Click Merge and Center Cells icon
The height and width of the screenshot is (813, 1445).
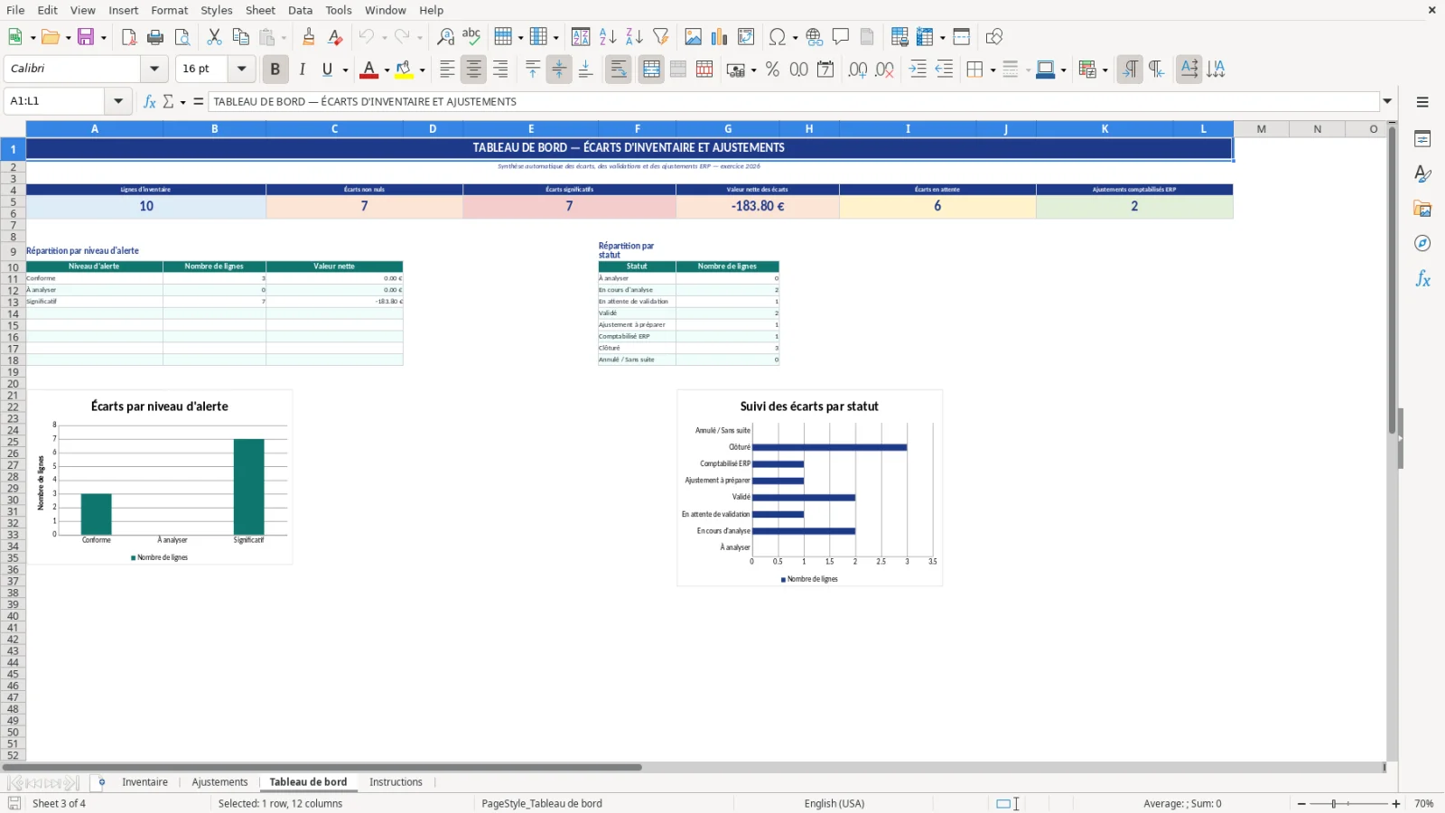[x=651, y=70]
